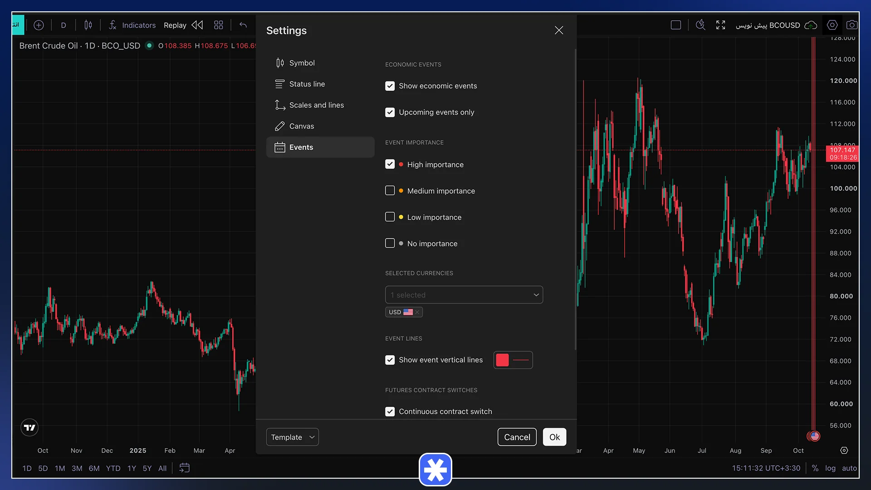
Task: Enable Medium importance checkbox
Action: [x=390, y=191]
